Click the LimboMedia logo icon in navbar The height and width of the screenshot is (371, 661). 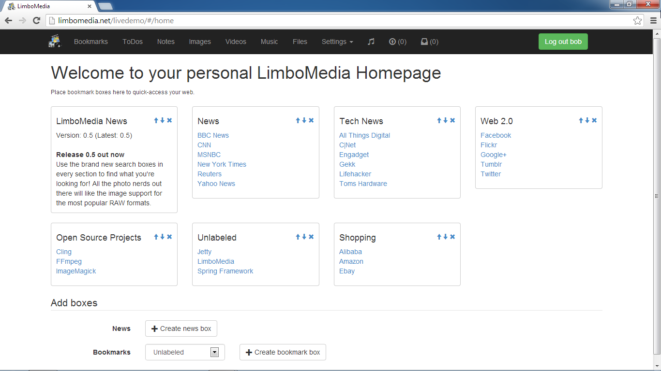click(x=55, y=42)
